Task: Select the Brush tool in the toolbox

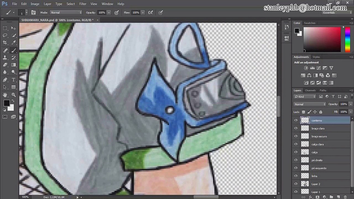Action: pyautogui.click(x=14, y=50)
